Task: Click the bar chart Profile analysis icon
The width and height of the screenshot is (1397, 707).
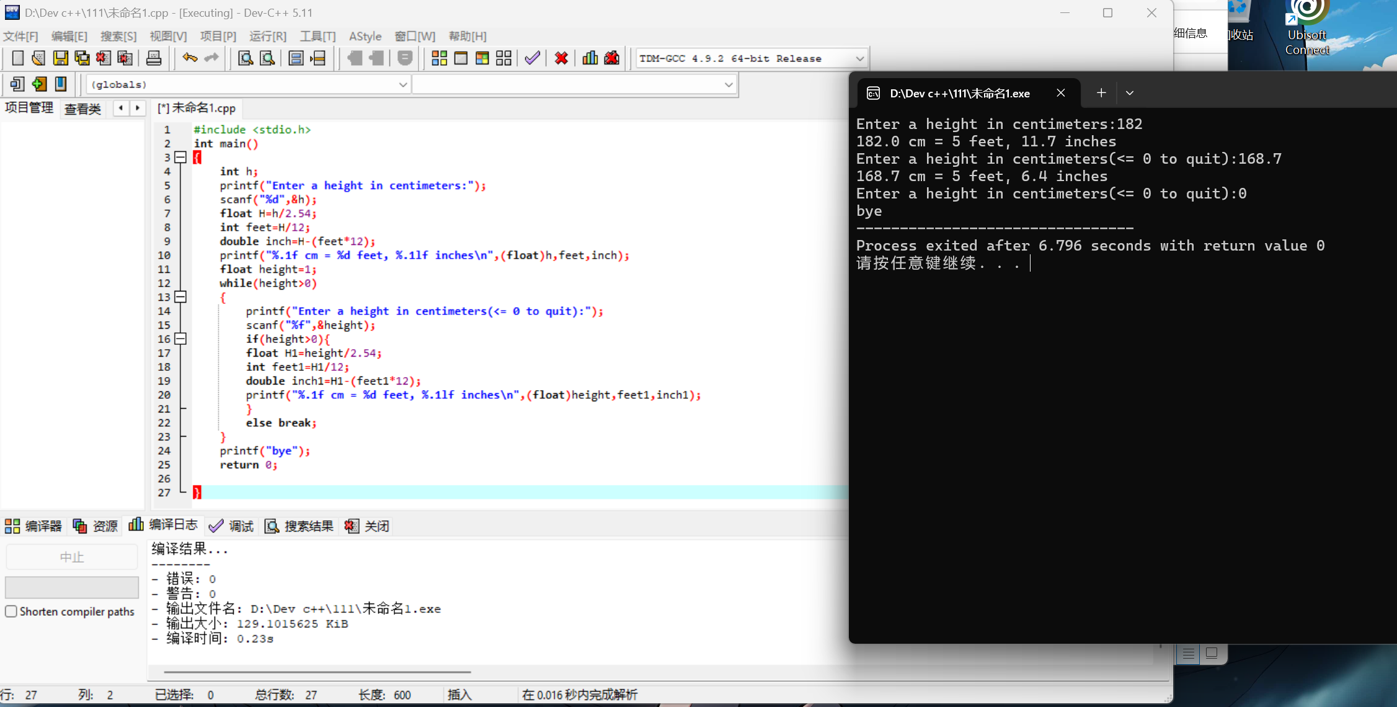Action: pyautogui.click(x=590, y=58)
